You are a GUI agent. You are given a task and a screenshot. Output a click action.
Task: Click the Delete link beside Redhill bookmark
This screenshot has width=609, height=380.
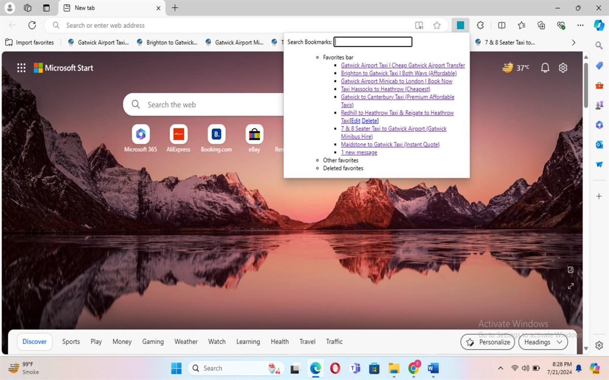click(x=369, y=121)
